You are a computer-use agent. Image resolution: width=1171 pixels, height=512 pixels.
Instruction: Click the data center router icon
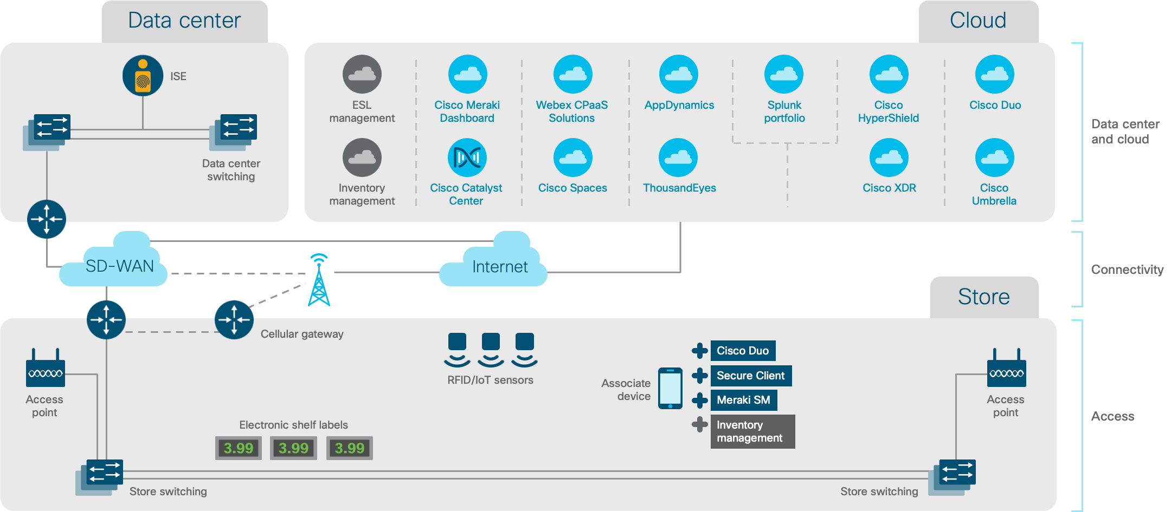point(47,219)
